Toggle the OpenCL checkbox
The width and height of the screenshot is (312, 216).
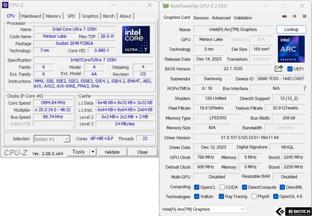pos(197,187)
